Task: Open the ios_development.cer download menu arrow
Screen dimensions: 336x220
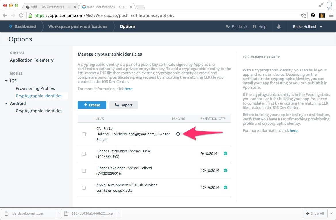Action: (x=58, y=213)
